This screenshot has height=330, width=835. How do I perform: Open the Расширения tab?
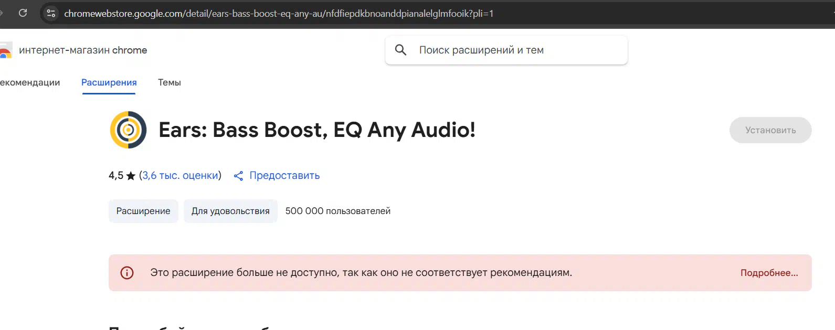point(109,82)
